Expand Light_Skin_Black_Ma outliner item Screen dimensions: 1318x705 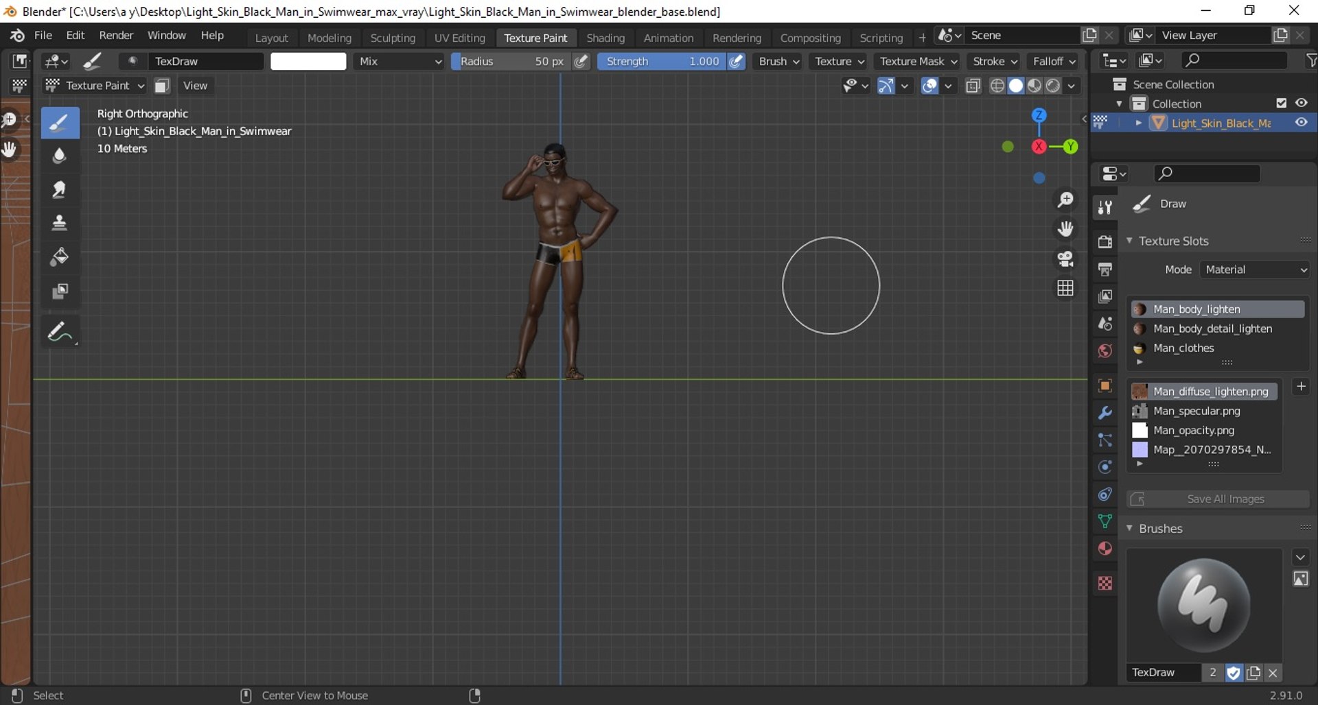[x=1139, y=123]
